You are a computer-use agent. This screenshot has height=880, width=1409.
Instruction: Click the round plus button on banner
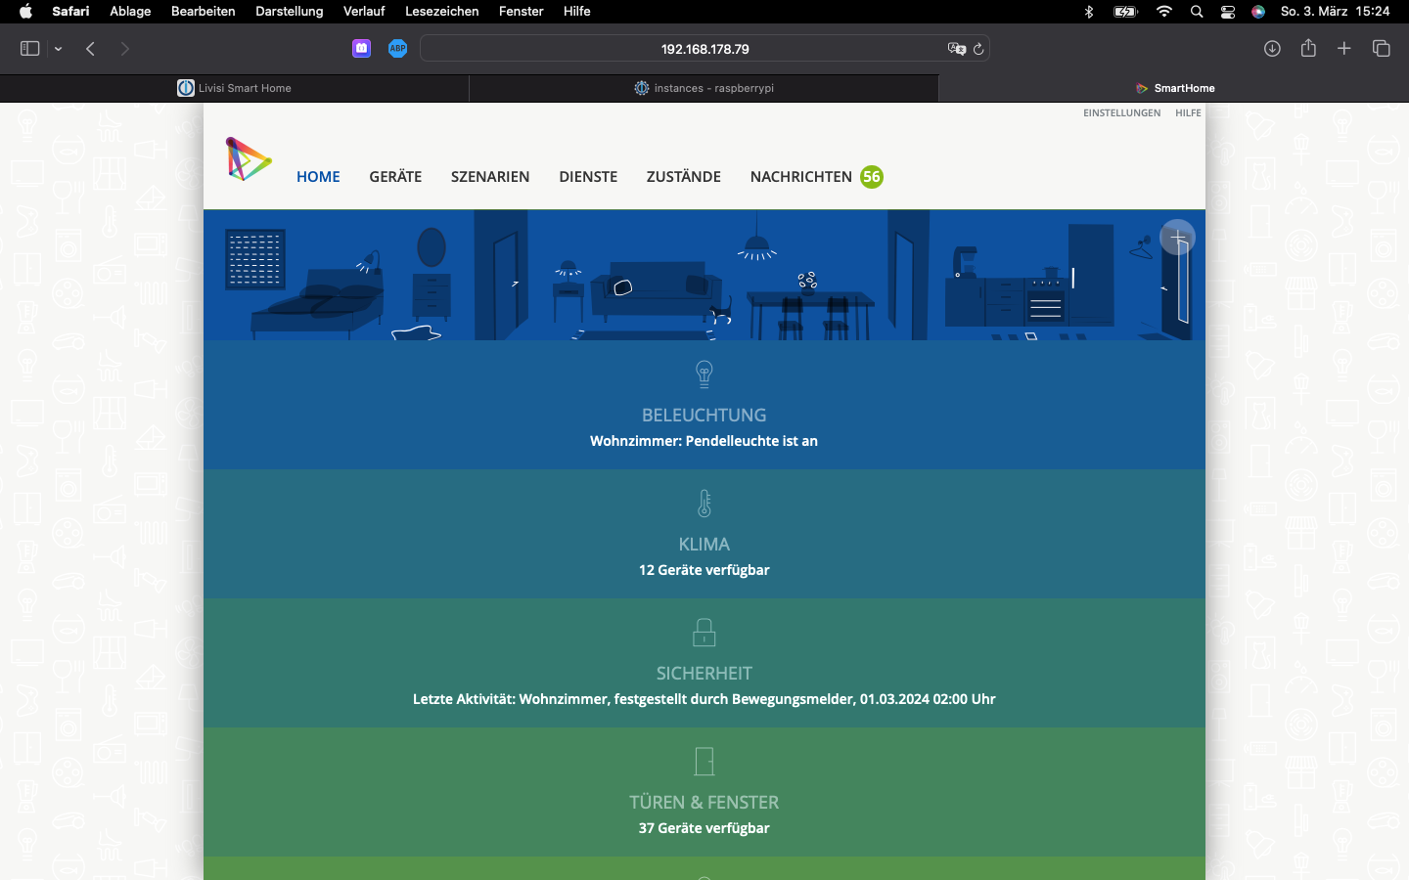point(1177,238)
